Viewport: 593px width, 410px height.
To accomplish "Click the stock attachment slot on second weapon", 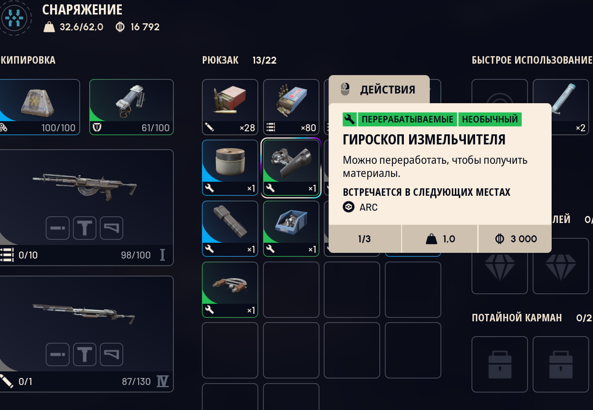I will point(111,355).
